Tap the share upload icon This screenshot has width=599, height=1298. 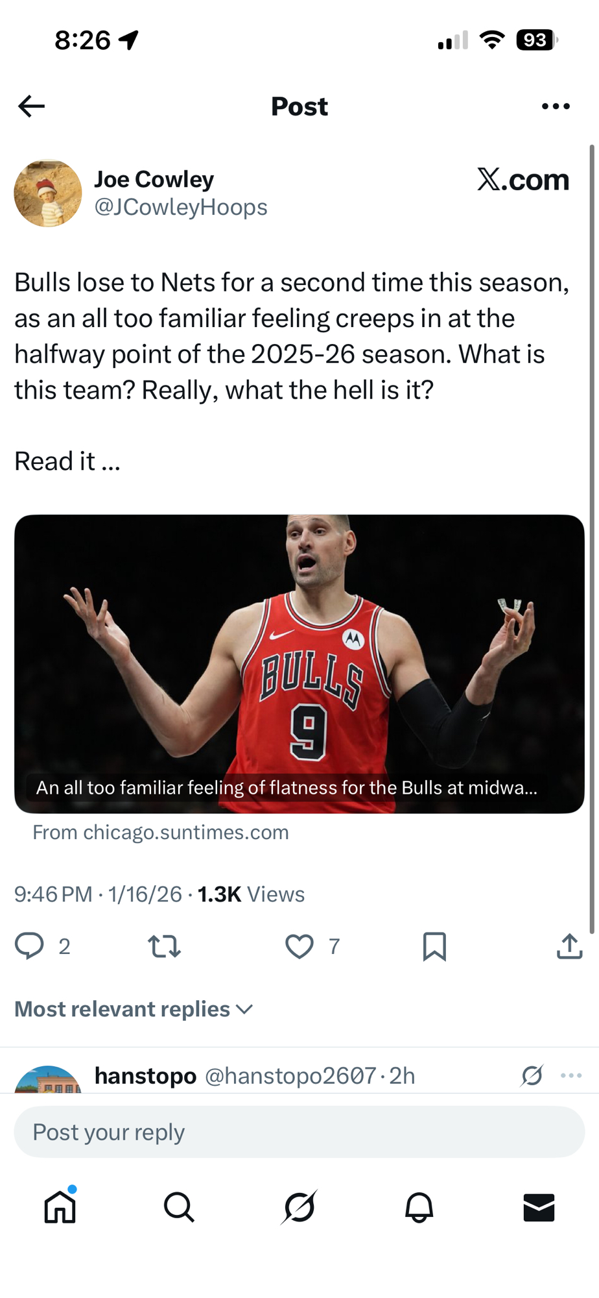coord(569,946)
